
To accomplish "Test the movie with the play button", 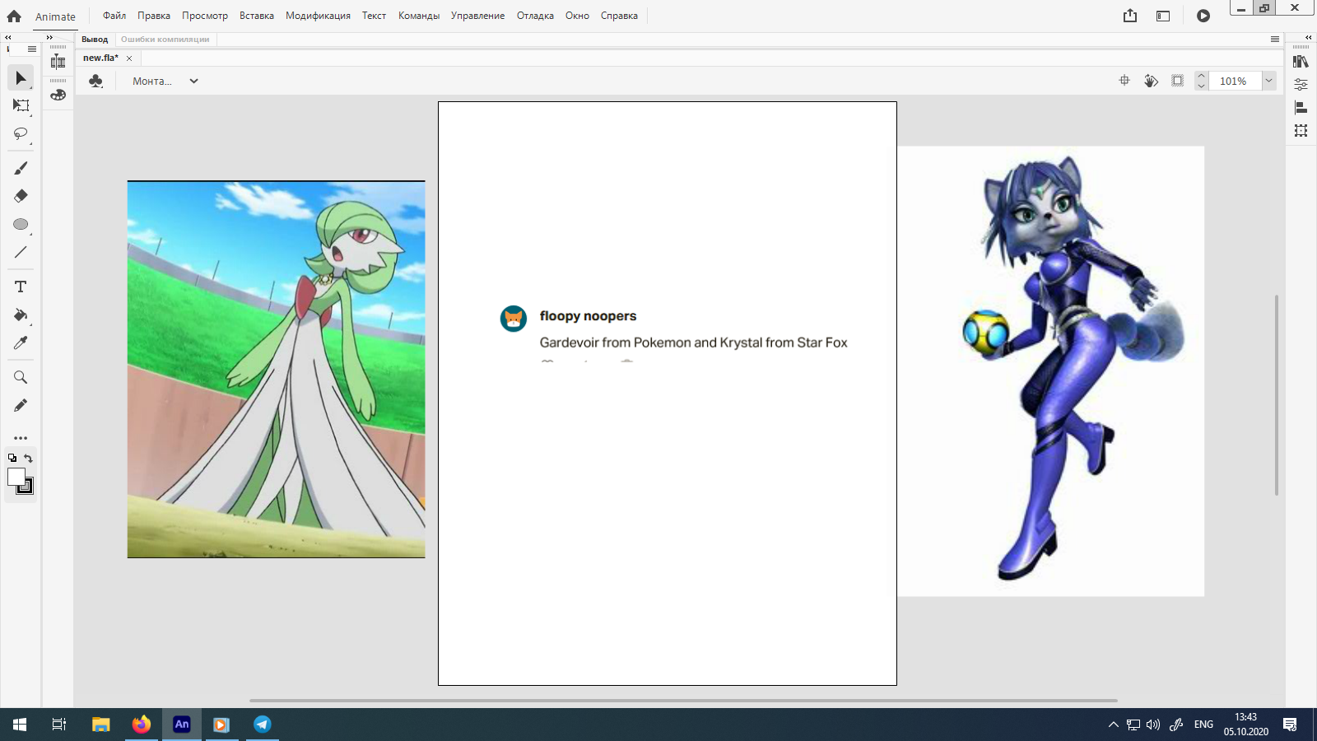I will [x=1203, y=16].
